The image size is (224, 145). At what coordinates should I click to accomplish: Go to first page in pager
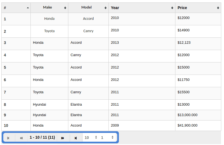point(8,138)
